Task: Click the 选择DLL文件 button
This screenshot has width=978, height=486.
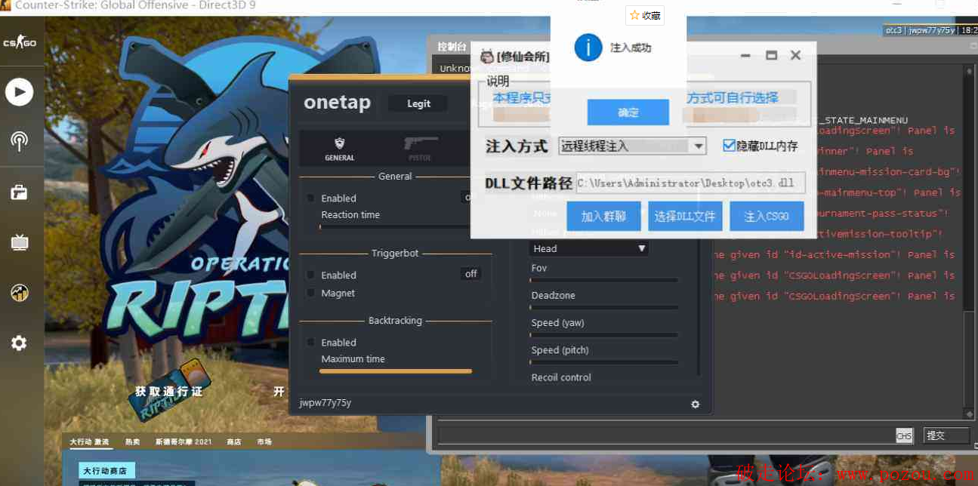Action: pyautogui.click(x=685, y=217)
